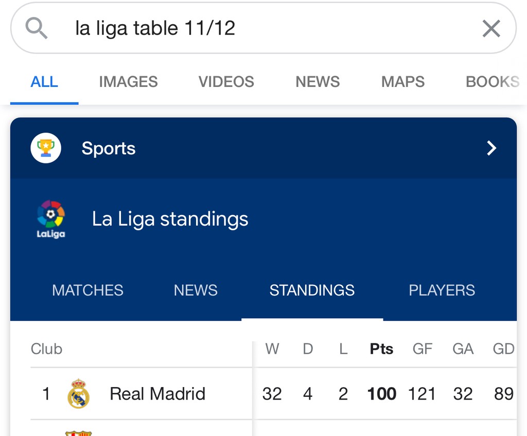527x436 pixels.
Task: Open the Images search tab
Action: (x=128, y=82)
